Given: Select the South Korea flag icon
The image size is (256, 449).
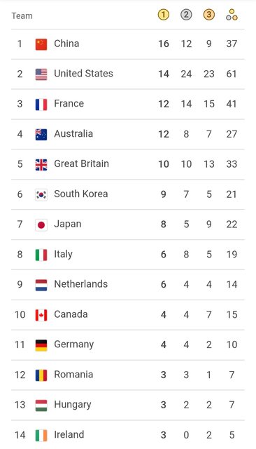Looking at the screenshot, I should click(41, 195).
